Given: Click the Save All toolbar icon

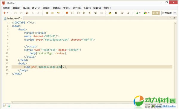Looking at the screenshot, I should pos(27,13).
